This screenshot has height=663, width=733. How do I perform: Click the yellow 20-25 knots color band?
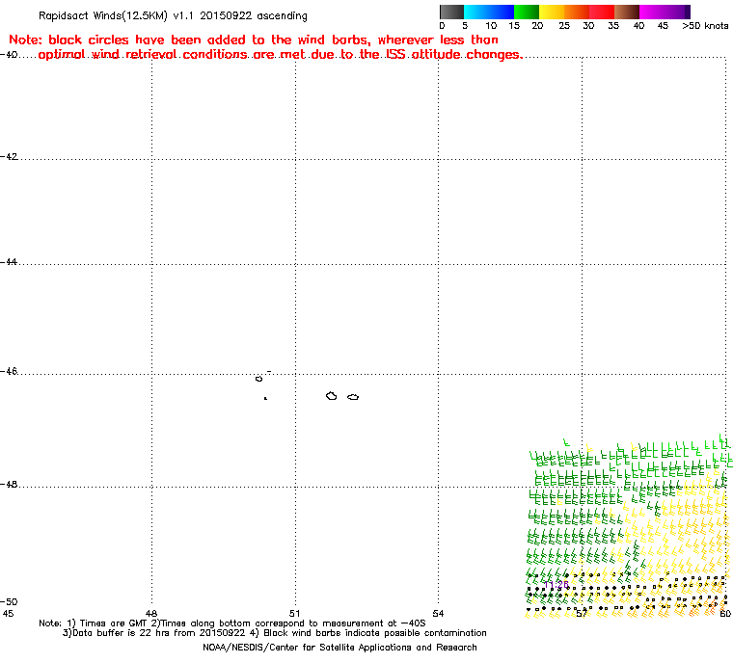click(x=552, y=12)
